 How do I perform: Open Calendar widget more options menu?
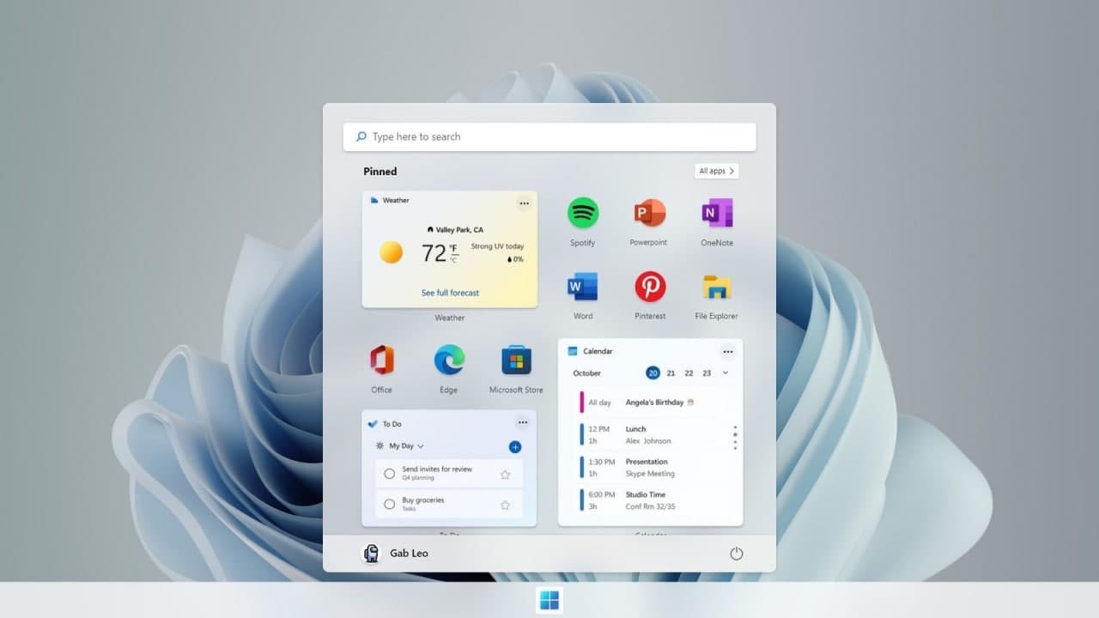click(728, 351)
